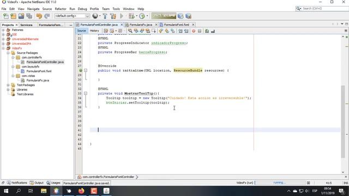Expand the Libraries node
Image resolution: width=349 pixels, height=196 pixels.
[x=8, y=89]
